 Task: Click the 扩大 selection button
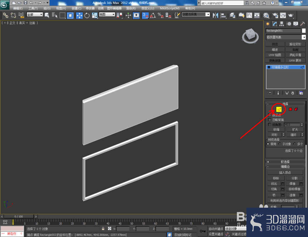point(295,130)
